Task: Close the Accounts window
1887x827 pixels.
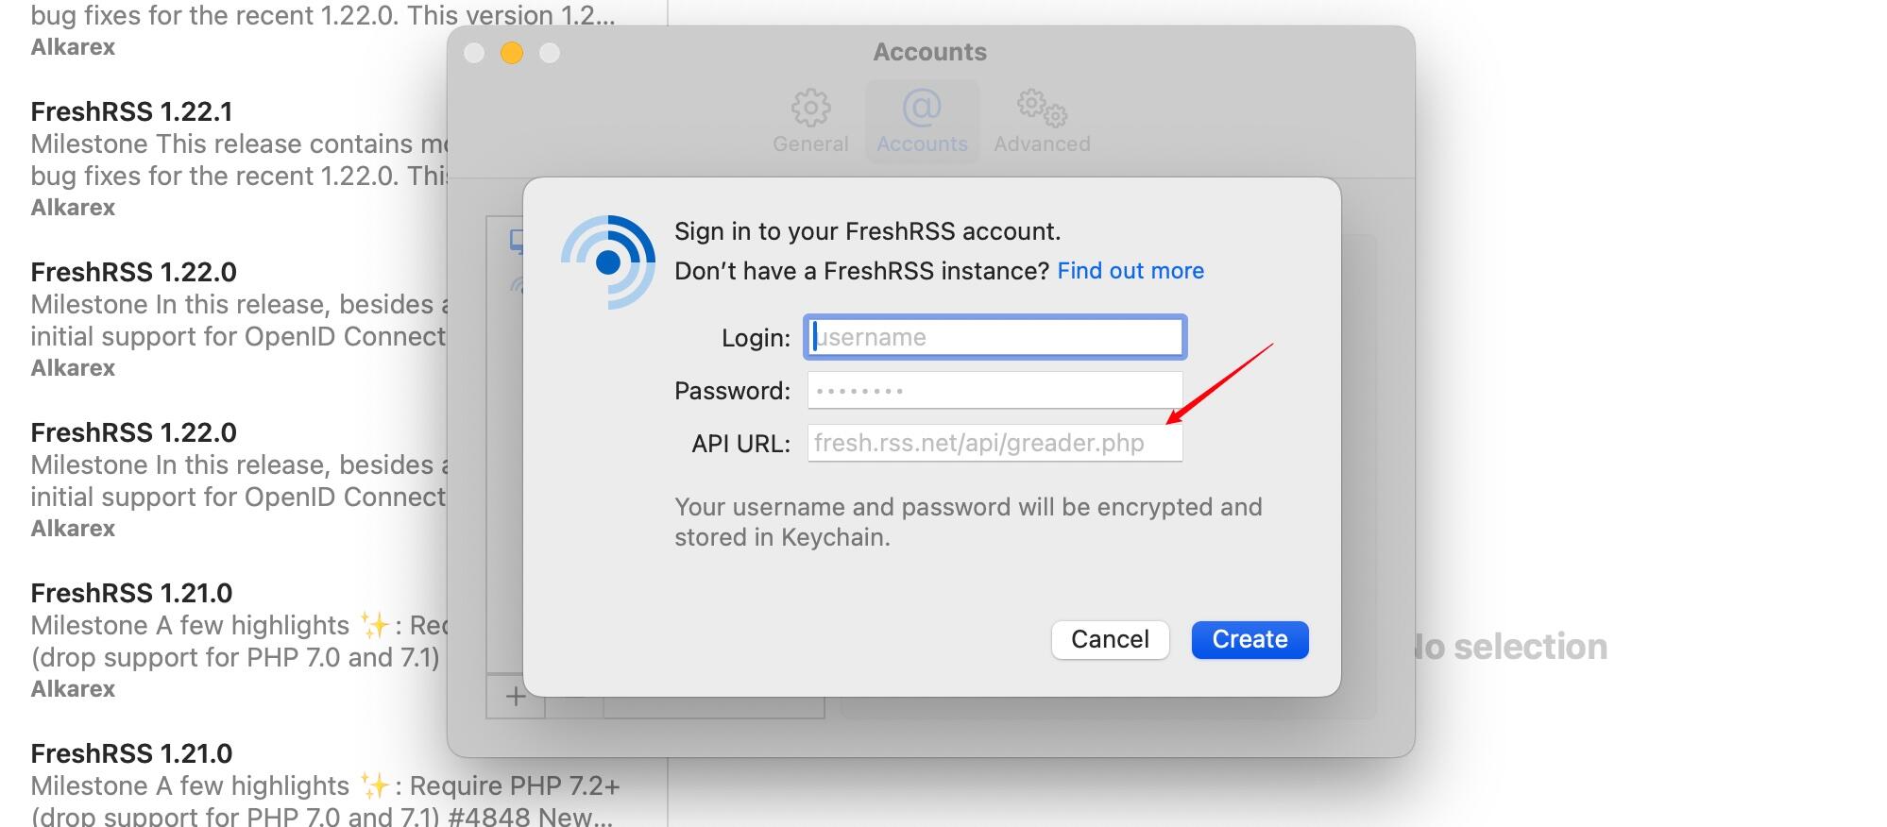Action: click(x=474, y=53)
